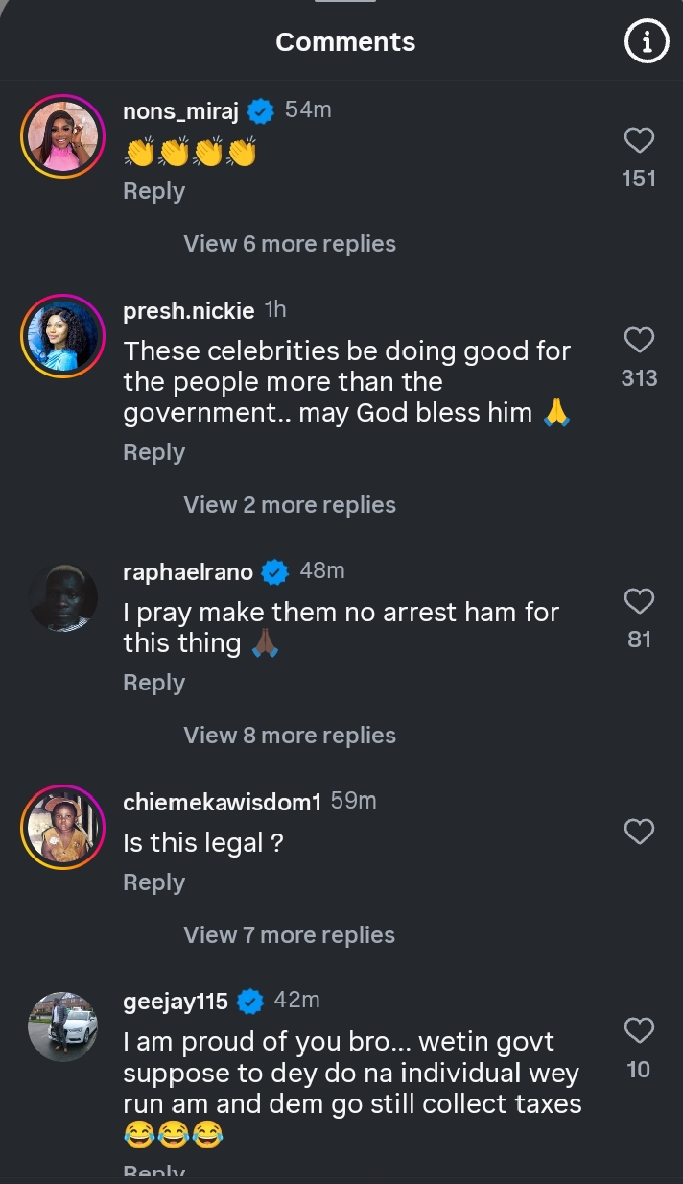Reply to nons_miraj's comment
Viewport: 683px width, 1184px height.
pos(153,191)
